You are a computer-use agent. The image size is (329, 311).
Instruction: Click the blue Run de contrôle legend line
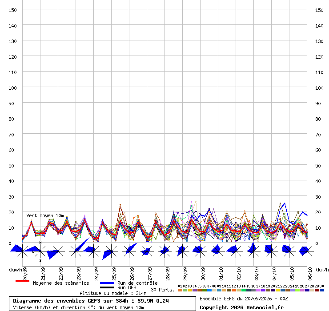(107, 283)
